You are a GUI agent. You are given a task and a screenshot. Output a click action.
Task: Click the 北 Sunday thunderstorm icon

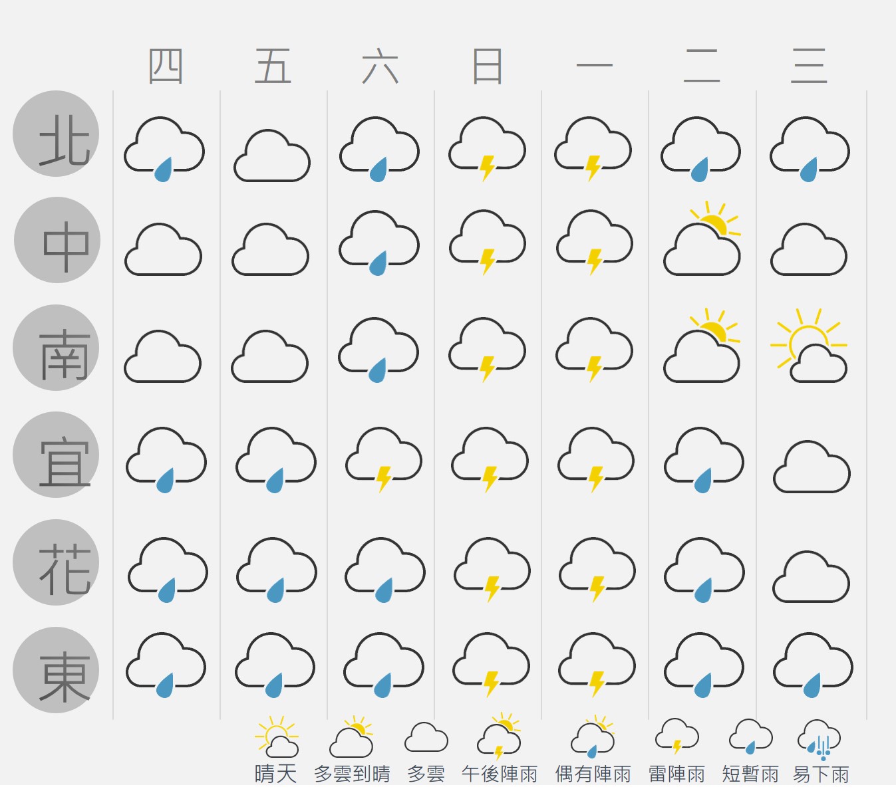coord(488,149)
